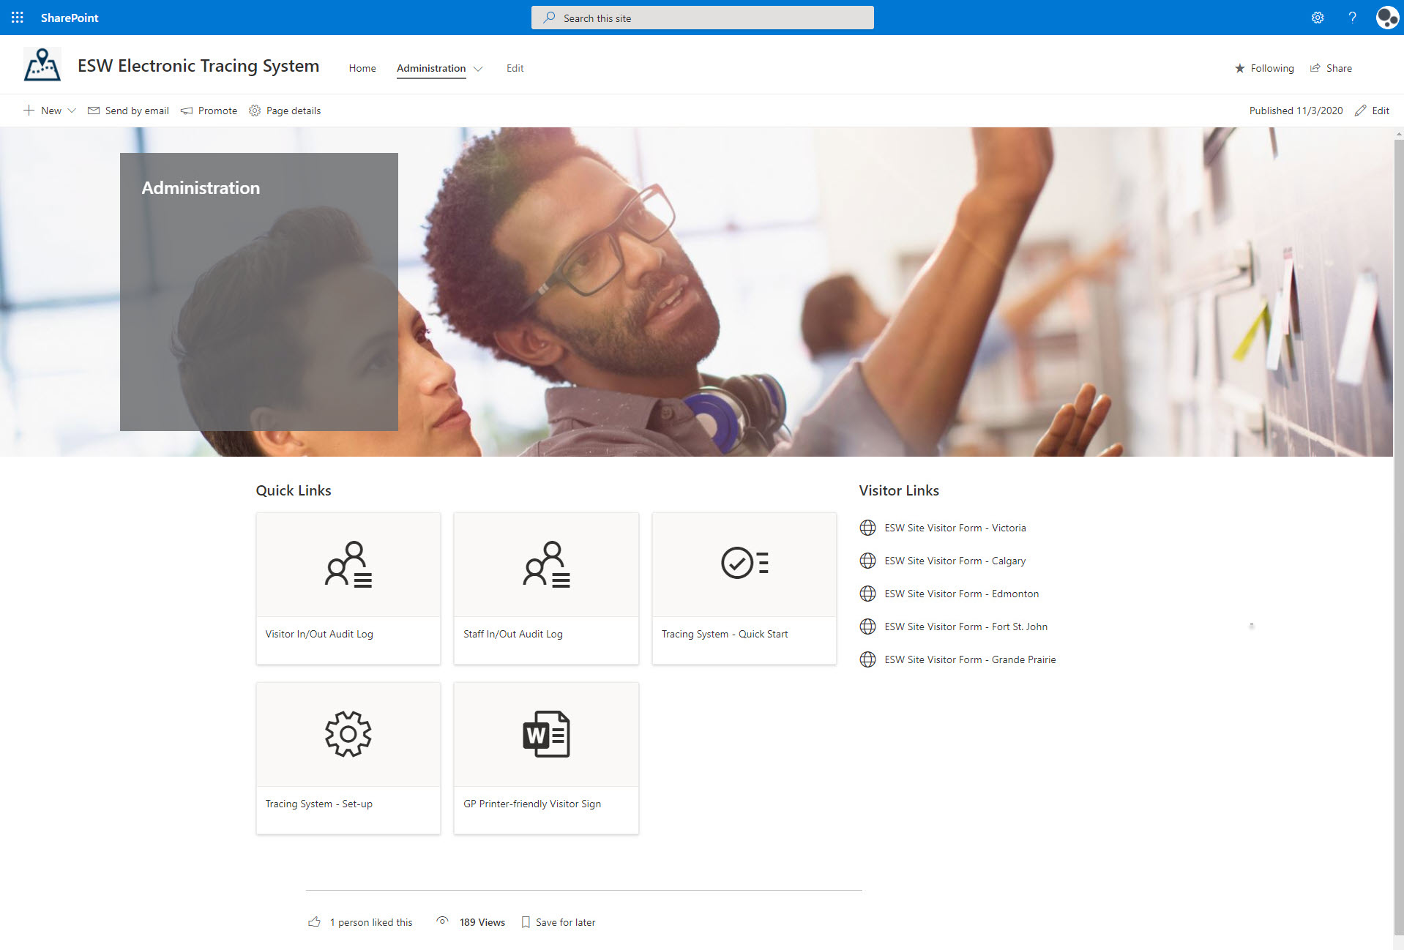Click the Send by email button

[128, 111]
